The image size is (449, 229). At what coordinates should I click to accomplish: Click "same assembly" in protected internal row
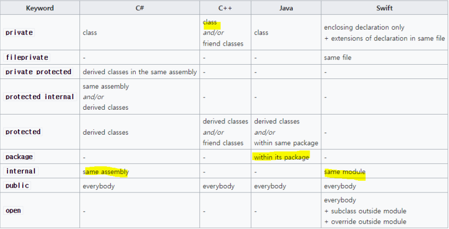[105, 86]
